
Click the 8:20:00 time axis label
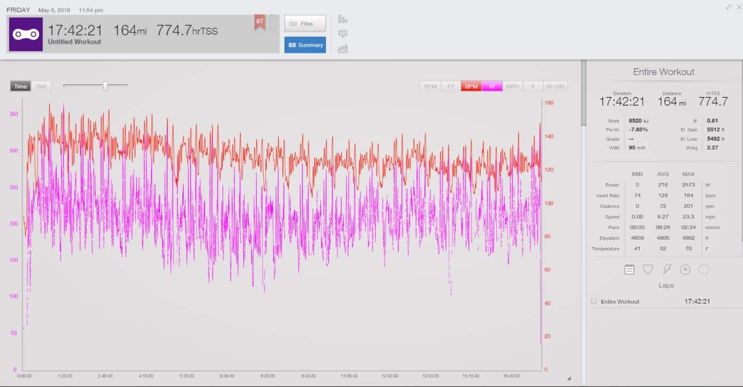tap(268, 376)
